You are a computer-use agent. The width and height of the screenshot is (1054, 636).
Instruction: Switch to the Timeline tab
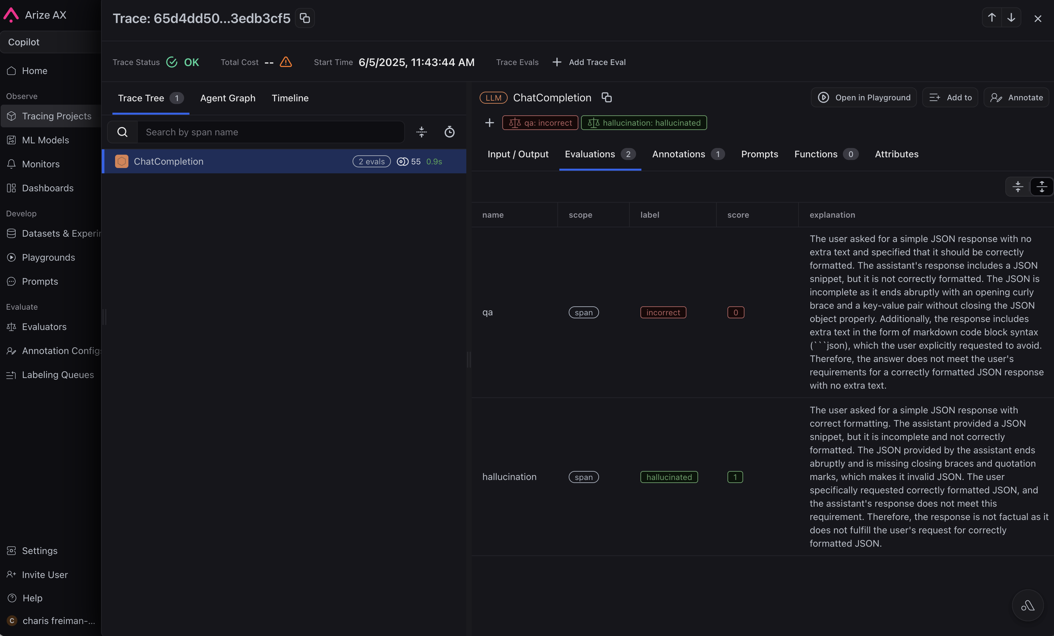[x=290, y=98]
